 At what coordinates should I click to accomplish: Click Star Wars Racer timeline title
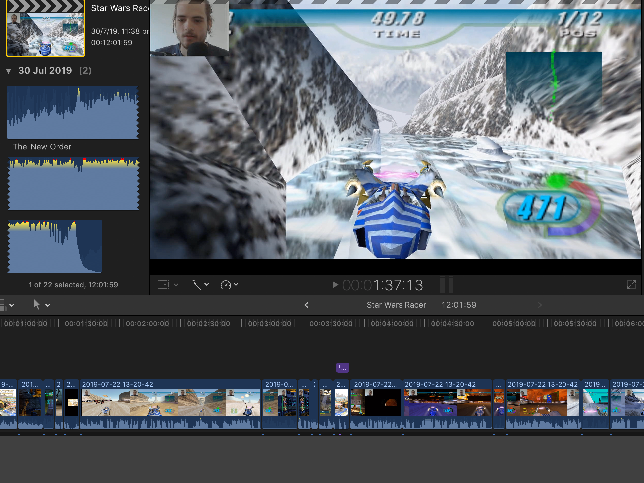[x=396, y=305]
